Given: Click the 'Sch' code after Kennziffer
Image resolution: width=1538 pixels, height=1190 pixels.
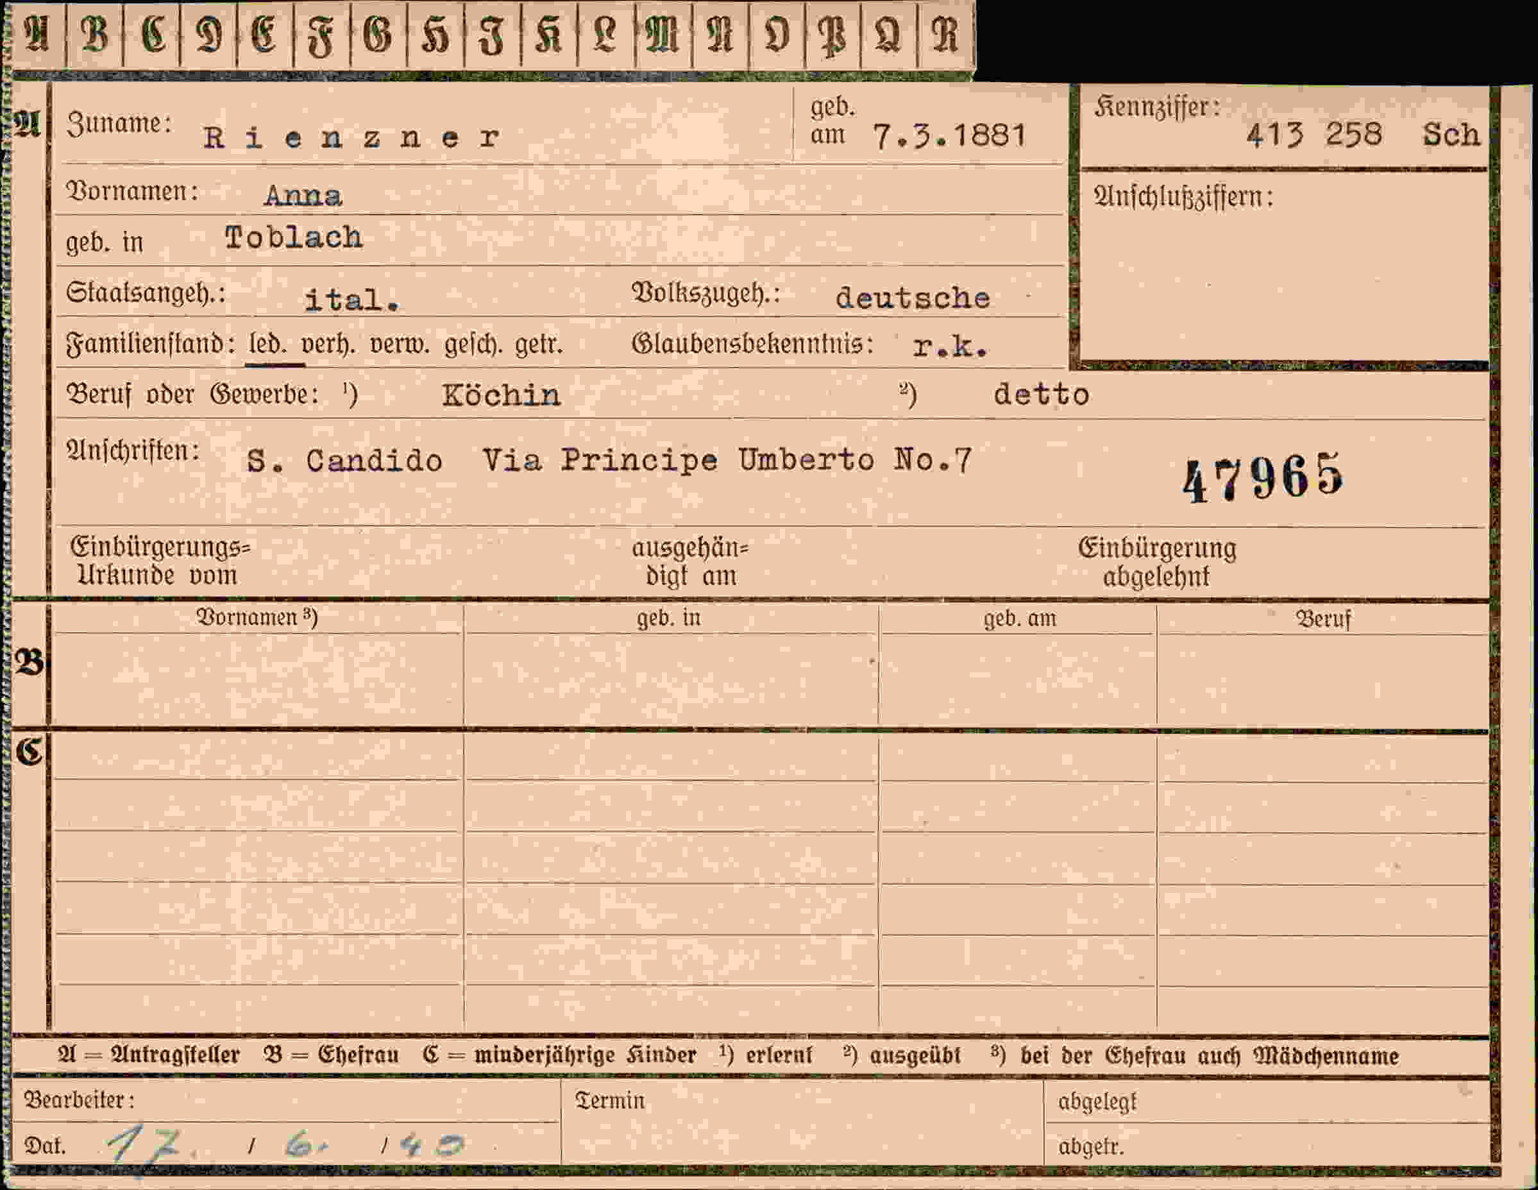Looking at the screenshot, I should pos(1451,135).
